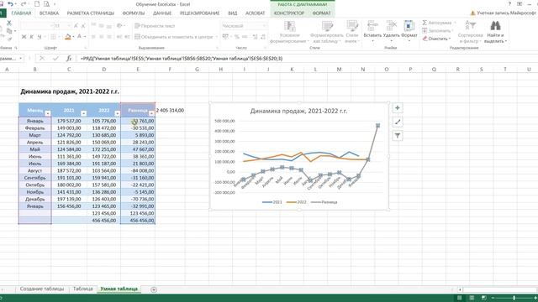Select the chart title Динамика продаж
This screenshot has height=302, width=538.
click(298, 111)
